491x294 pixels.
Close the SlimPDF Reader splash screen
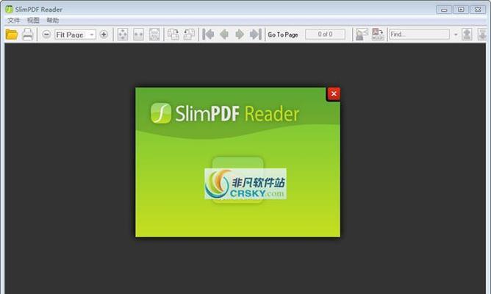334,93
